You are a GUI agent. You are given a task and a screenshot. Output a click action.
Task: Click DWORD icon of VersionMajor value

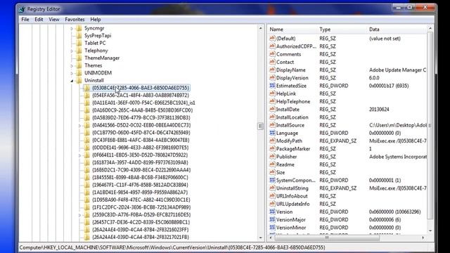point(272,219)
